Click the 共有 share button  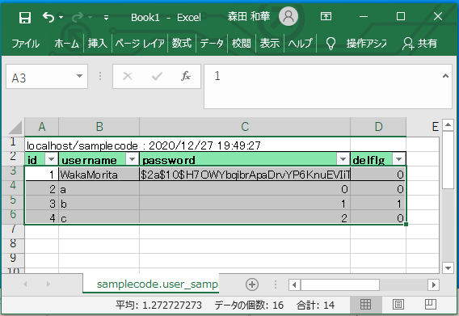click(x=419, y=44)
